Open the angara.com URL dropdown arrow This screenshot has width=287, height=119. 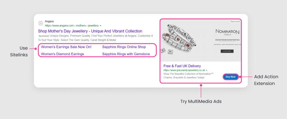tap(101, 26)
